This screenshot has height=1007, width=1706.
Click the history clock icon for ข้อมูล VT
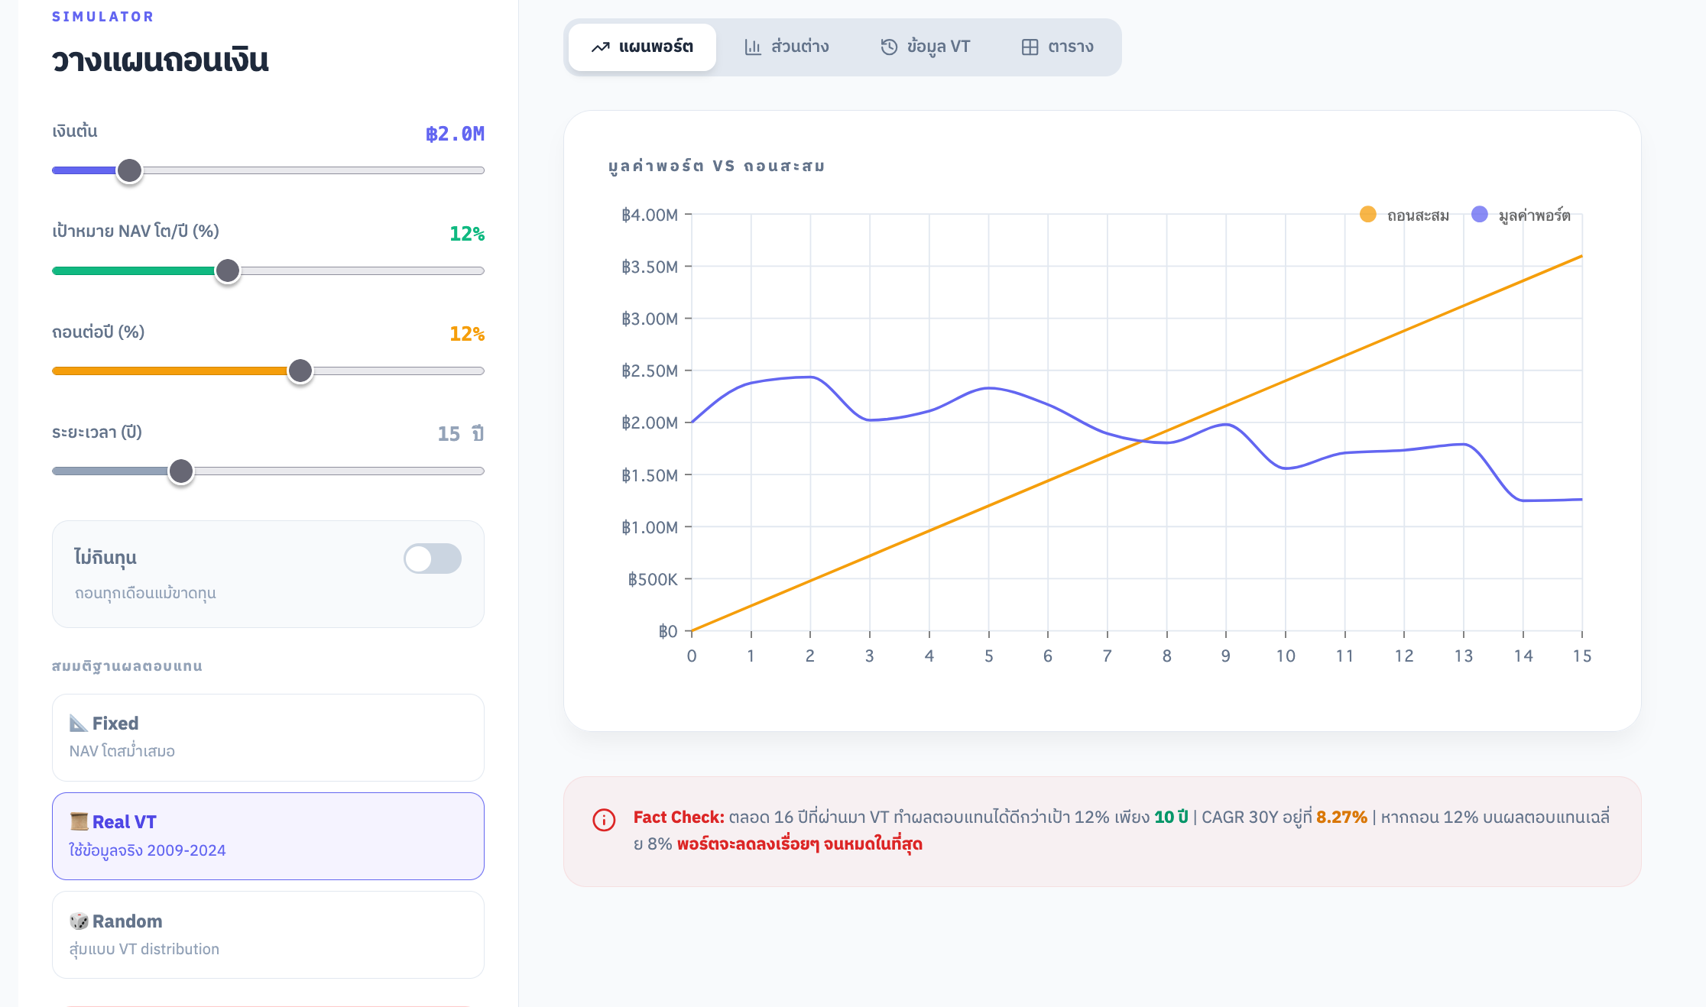[889, 47]
